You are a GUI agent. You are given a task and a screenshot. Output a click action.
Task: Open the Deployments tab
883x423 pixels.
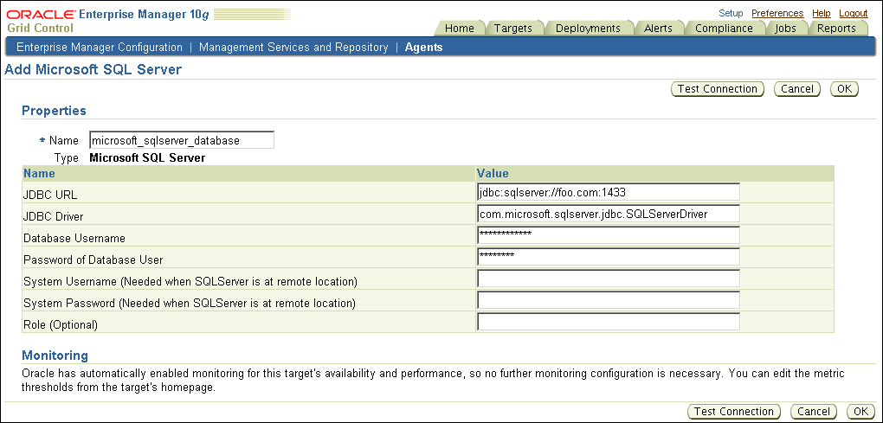(588, 29)
